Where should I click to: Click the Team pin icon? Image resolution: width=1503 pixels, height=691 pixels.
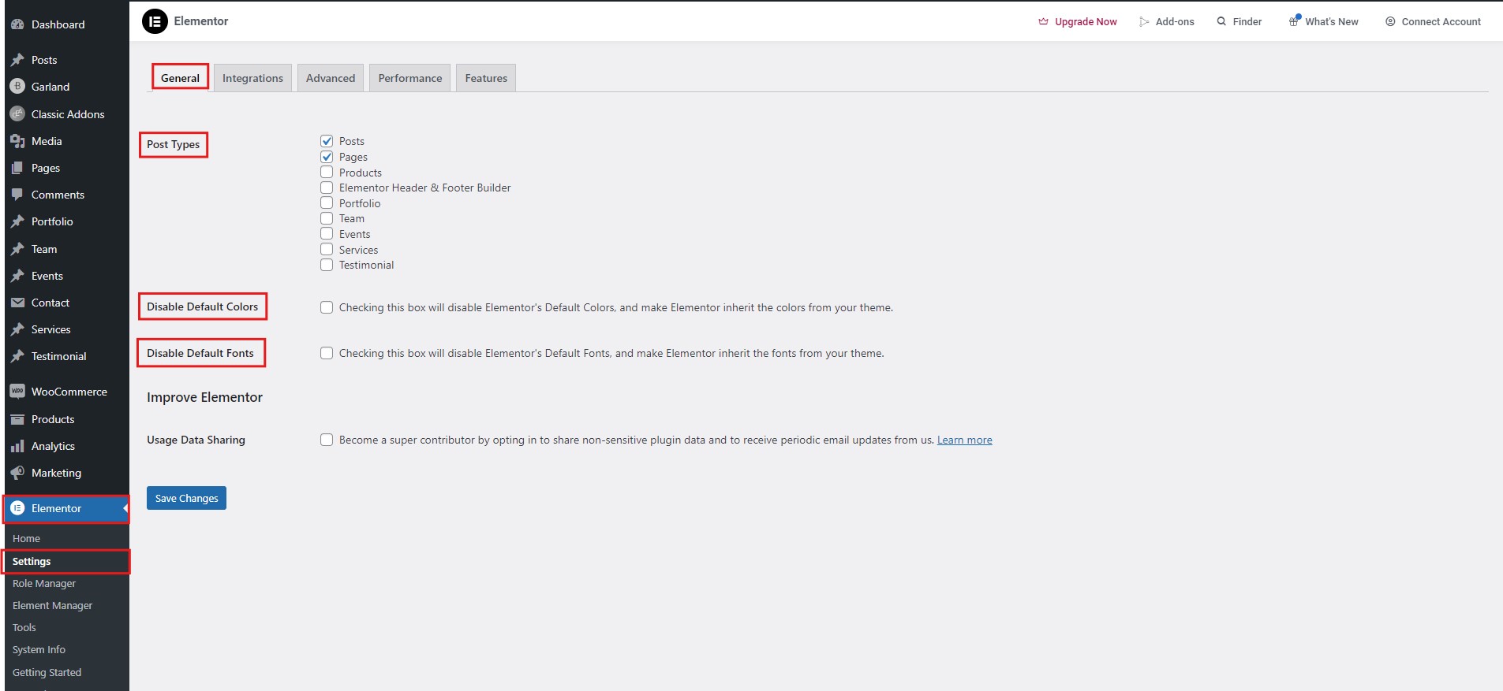coord(17,249)
